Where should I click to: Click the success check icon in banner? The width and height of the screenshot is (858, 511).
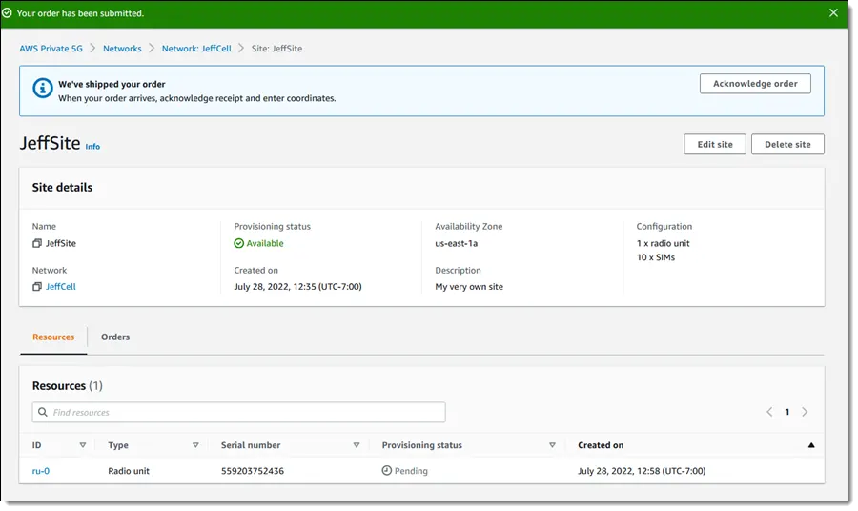[x=7, y=12]
